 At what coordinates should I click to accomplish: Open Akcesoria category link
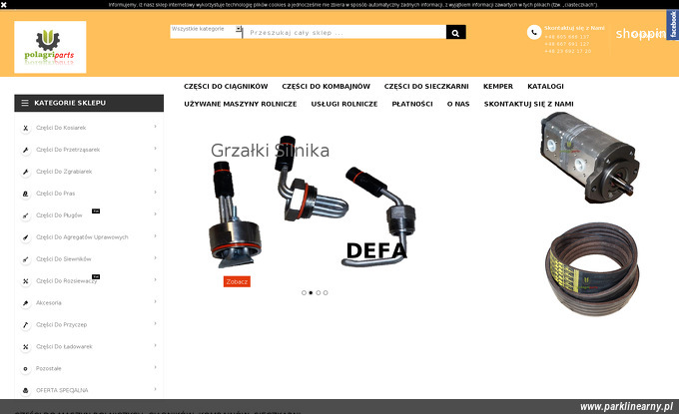pyautogui.click(x=49, y=303)
